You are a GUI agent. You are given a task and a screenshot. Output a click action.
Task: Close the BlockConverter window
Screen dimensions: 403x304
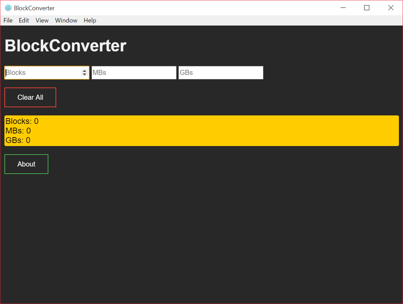[391, 8]
